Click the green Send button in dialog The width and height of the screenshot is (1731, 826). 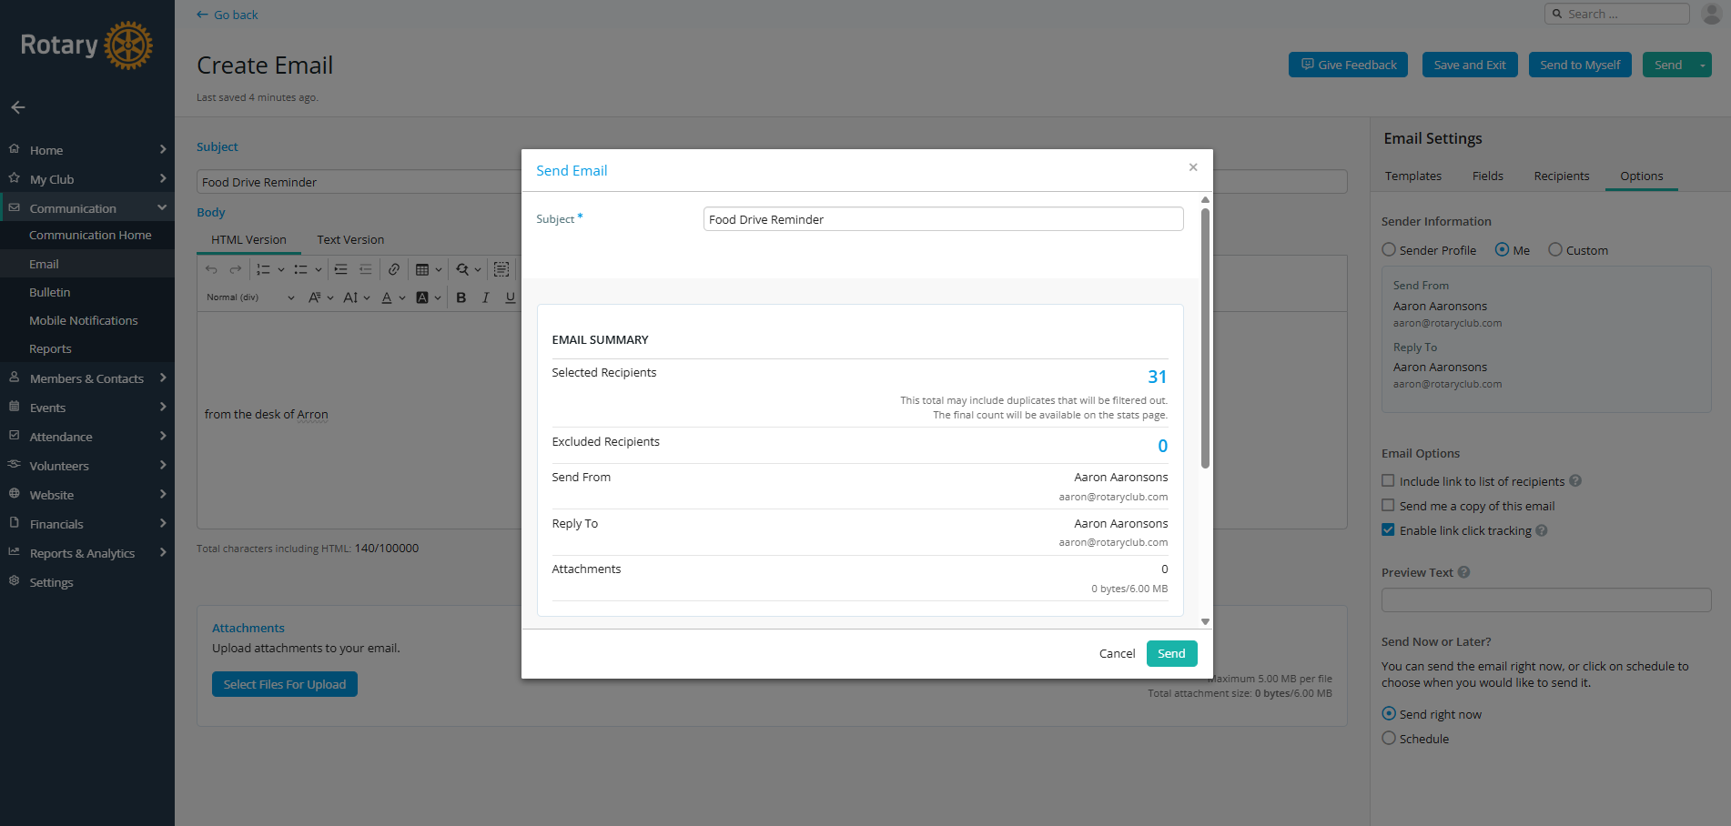click(x=1171, y=653)
